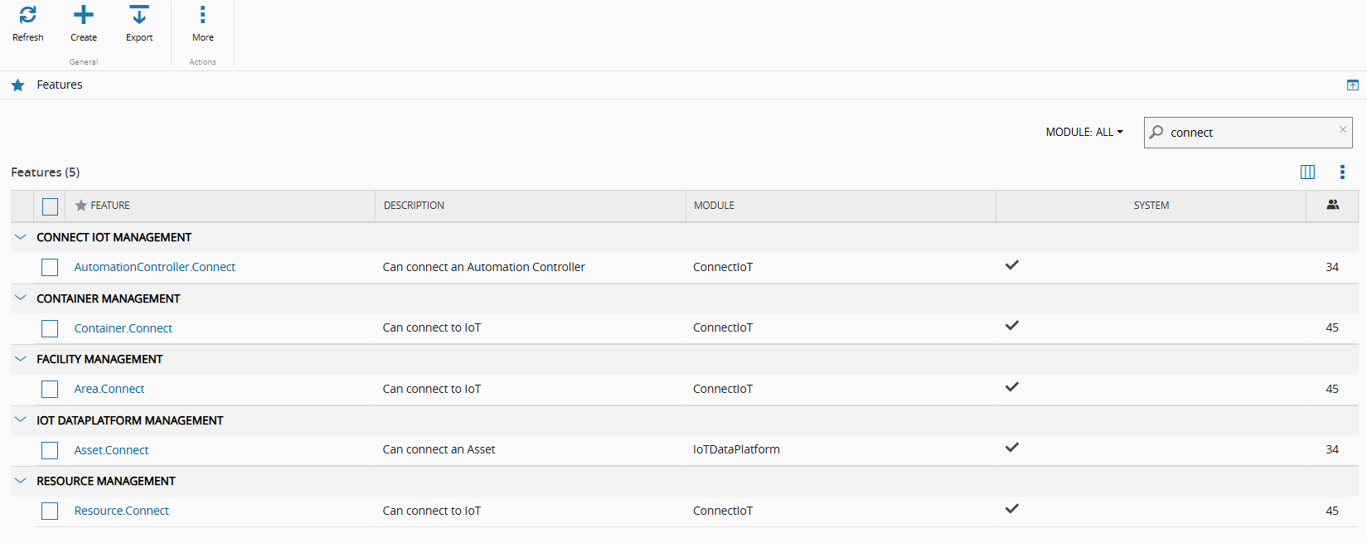Clear the connect search text
The width and height of the screenshot is (1367, 543).
point(1342,130)
